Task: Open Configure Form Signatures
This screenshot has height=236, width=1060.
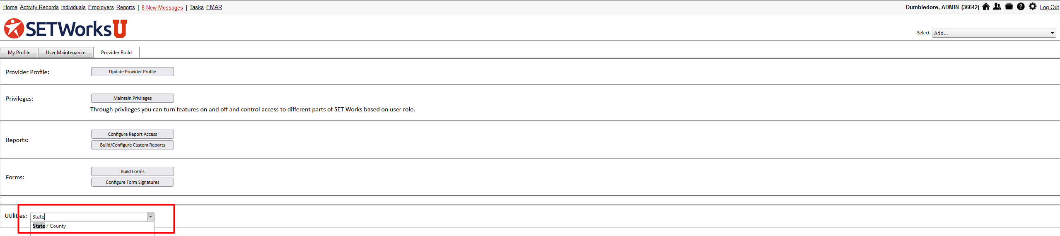Action: click(133, 182)
